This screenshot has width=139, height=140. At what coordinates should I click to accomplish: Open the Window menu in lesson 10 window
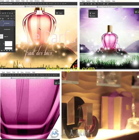[108, 1]
